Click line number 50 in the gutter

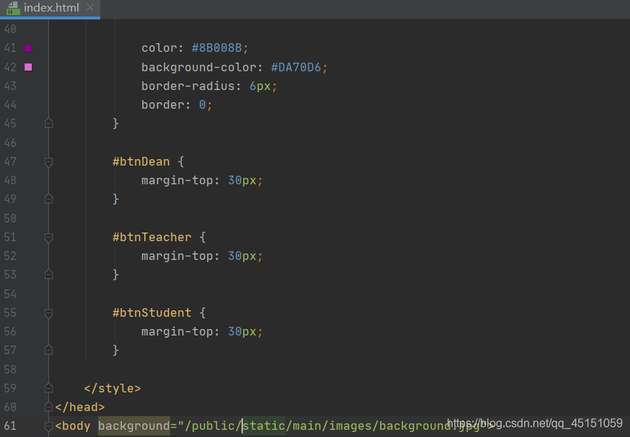(11, 218)
